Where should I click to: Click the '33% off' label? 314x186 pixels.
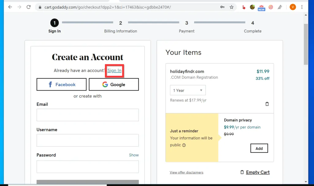[262, 79]
